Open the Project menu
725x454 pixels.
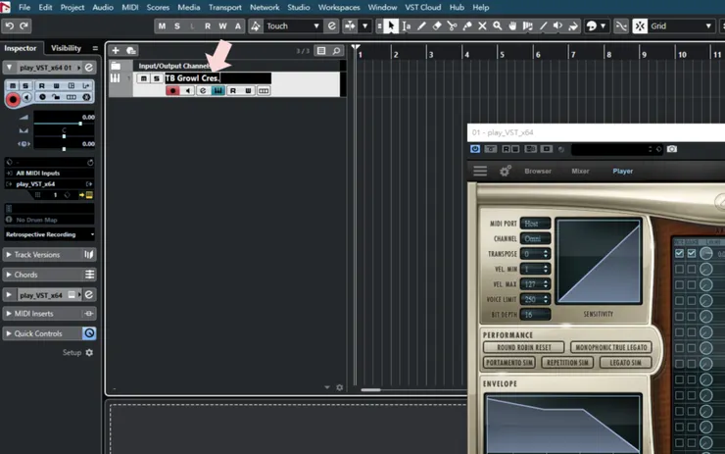[x=72, y=8]
